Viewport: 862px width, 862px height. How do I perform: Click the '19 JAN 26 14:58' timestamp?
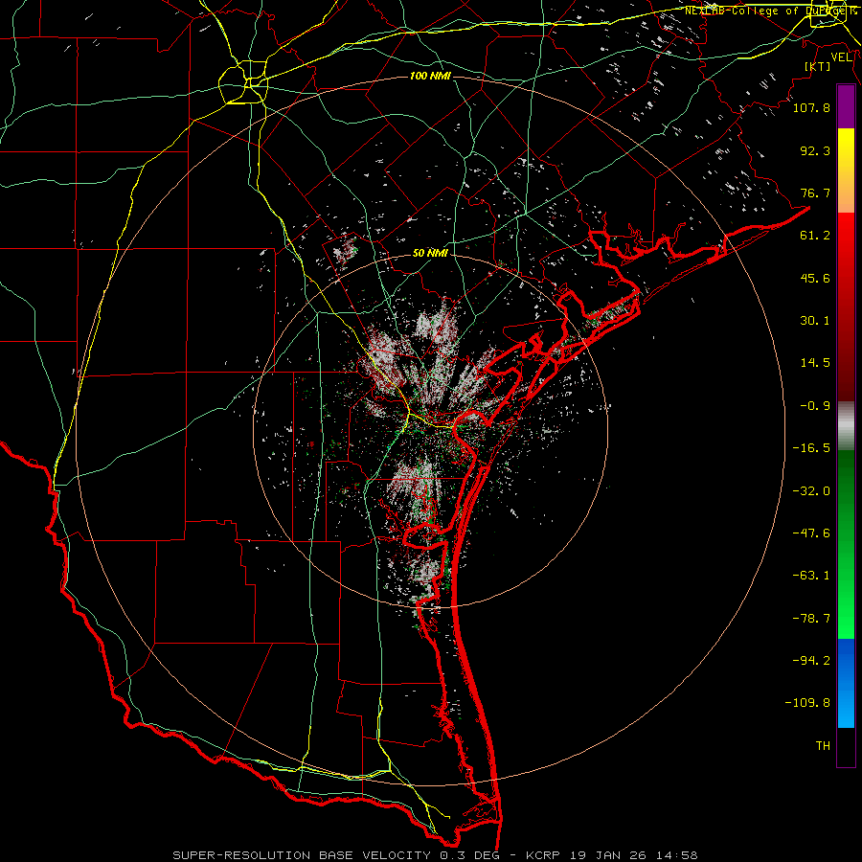(x=633, y=855)
